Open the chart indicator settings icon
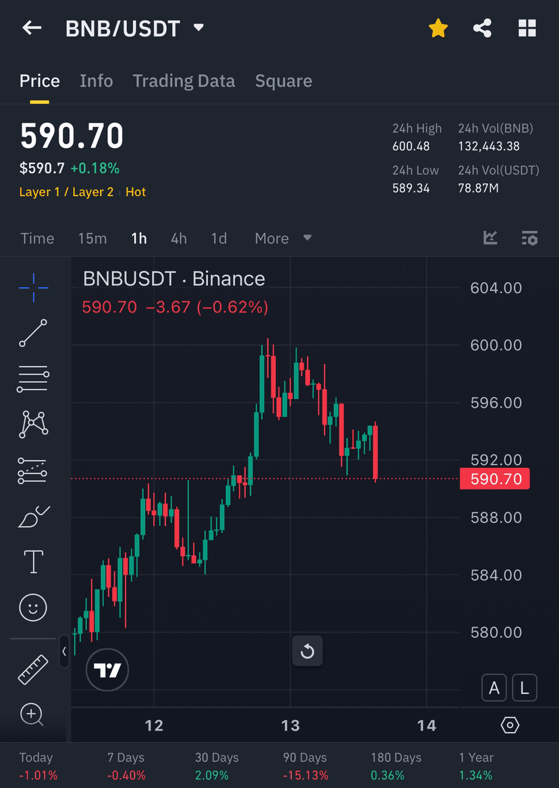This screenshot has height=788, width=559. pos(529,238)
